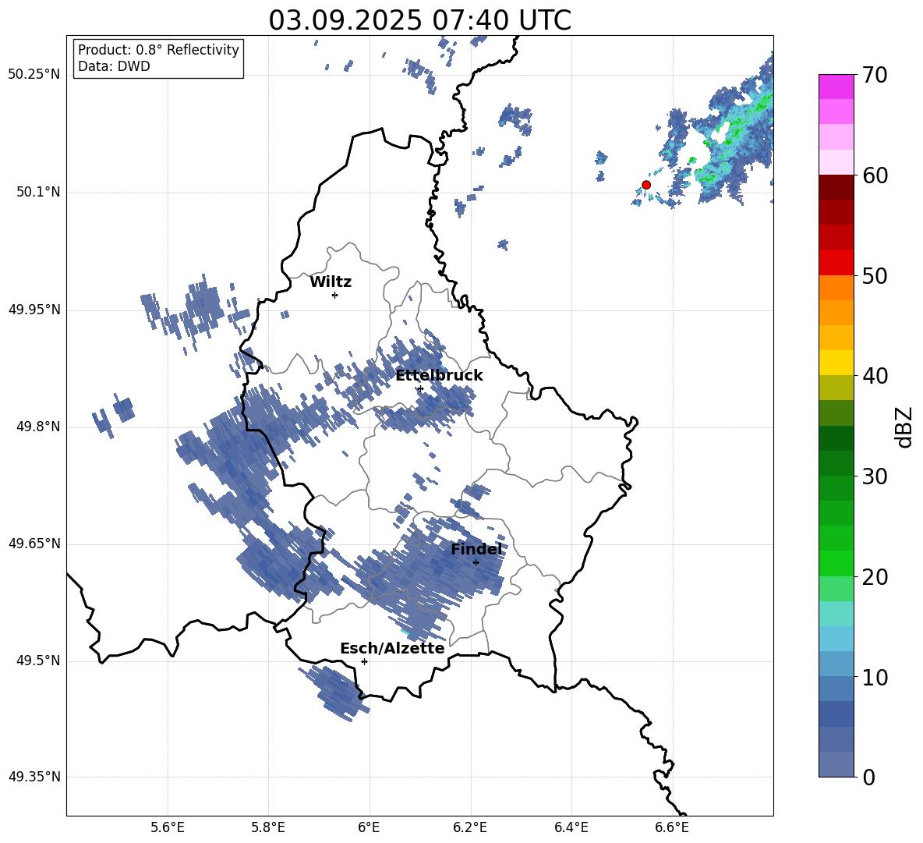Click the 0 tick label on colorbar
The image size is (923, 843).
coord(869,777)
